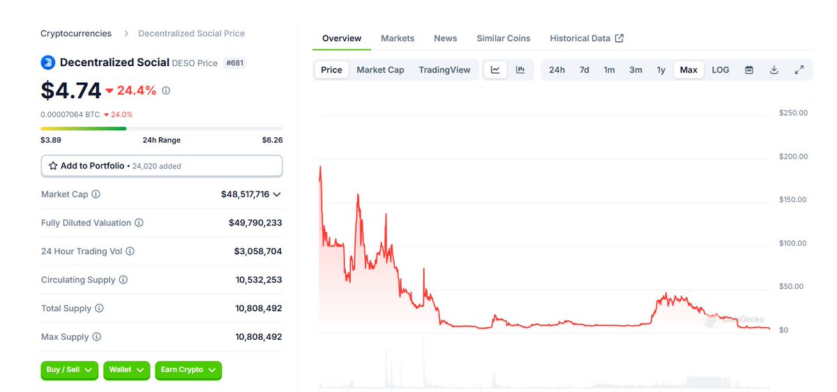Click Add to Portfolio button
Screen dimensions: 837x392
pyautogui.click(x=162, y=166)
